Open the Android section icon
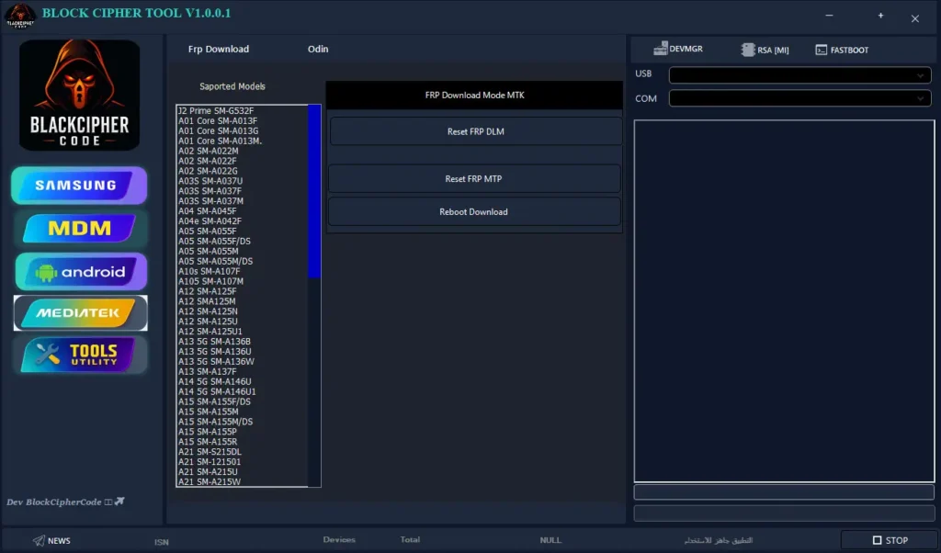Image resolution: width=941 pixels, height=553 pixels. pos(79,272)
